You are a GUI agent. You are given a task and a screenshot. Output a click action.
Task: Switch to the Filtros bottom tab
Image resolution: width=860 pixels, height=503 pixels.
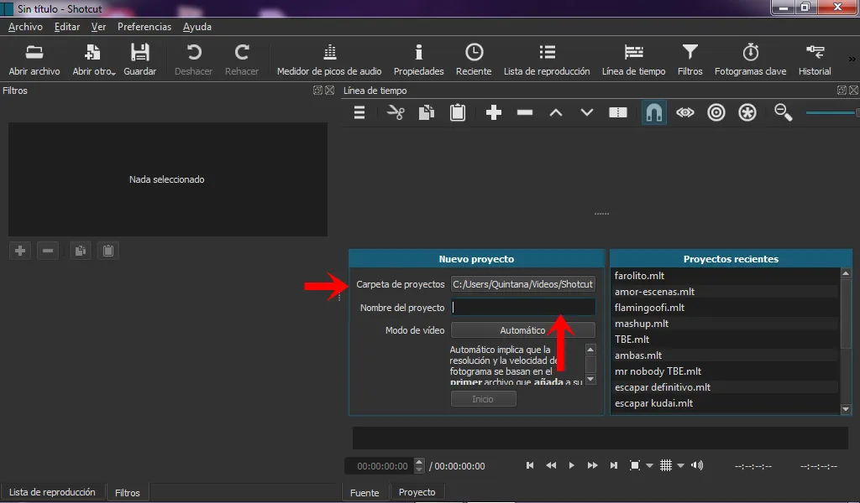[x=128, y=493]
